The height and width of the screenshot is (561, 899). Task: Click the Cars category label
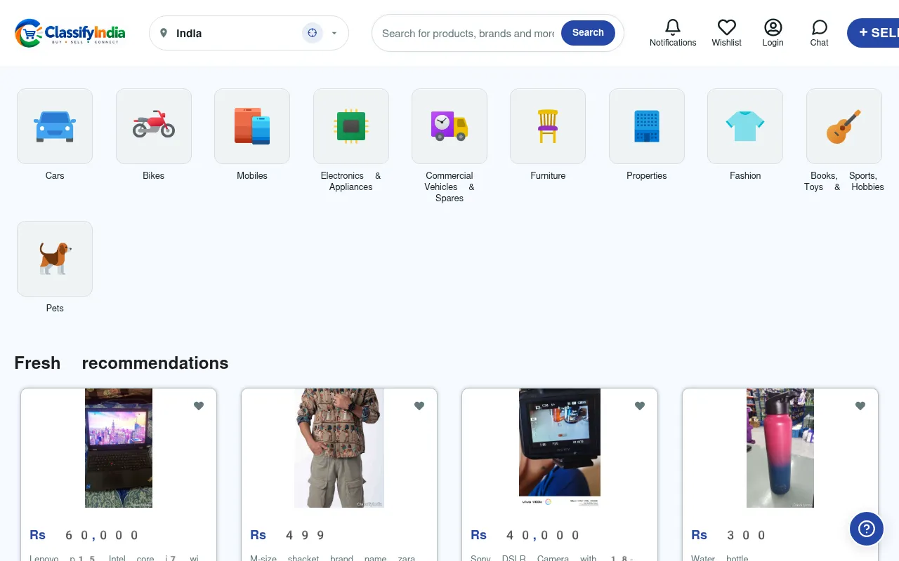55,176
